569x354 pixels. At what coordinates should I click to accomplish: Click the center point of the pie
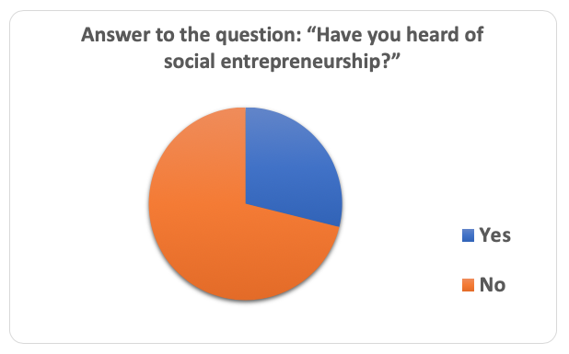click(x=246, y=204)
